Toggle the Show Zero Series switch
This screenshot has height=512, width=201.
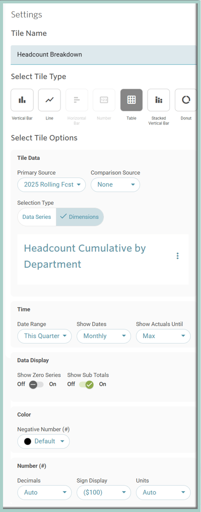coord(36,385)
